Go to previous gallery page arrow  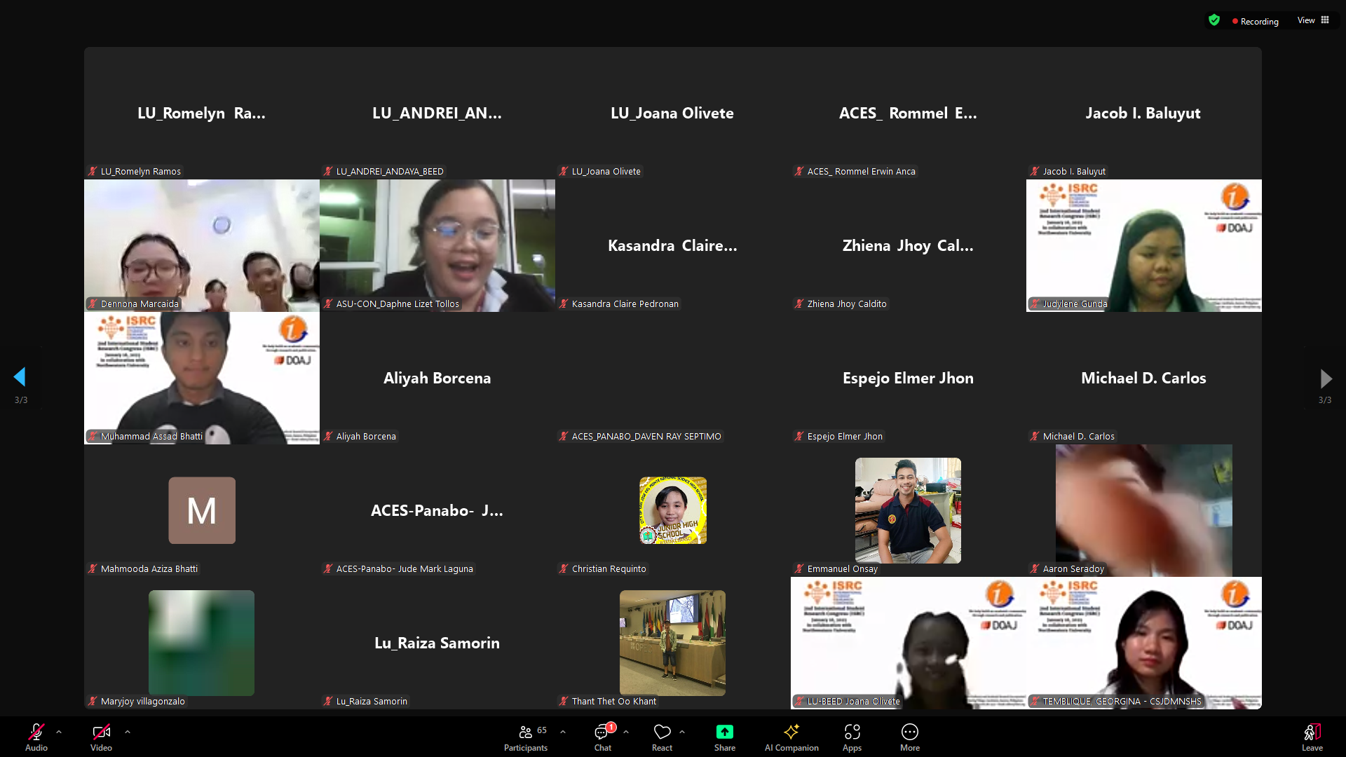[20, 377]
